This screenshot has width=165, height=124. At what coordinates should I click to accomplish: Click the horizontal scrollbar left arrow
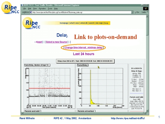pyautogui.click(x=22, y=113)
